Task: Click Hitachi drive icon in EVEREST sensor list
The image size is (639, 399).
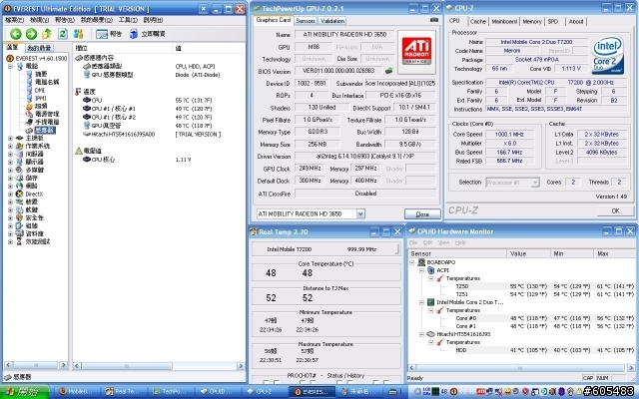Action: [87, 134]
